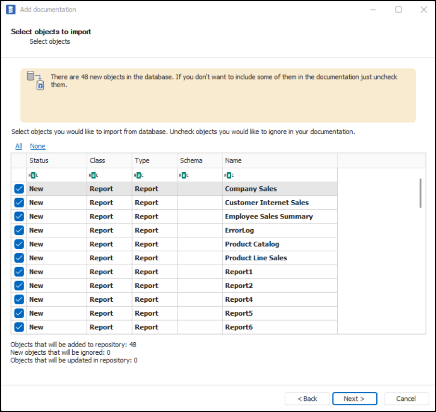Click the Schema column filter icon
The image size is (436, 412).
(x=184, y=175)
